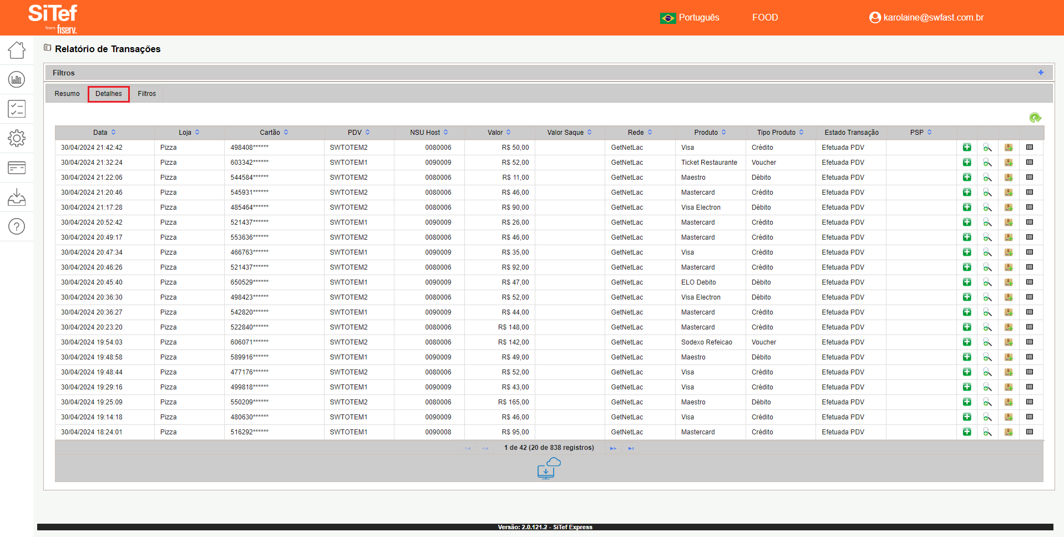Select the R$ 148,00 value cell
1064x537 pixels.
(x=500, y=327)
